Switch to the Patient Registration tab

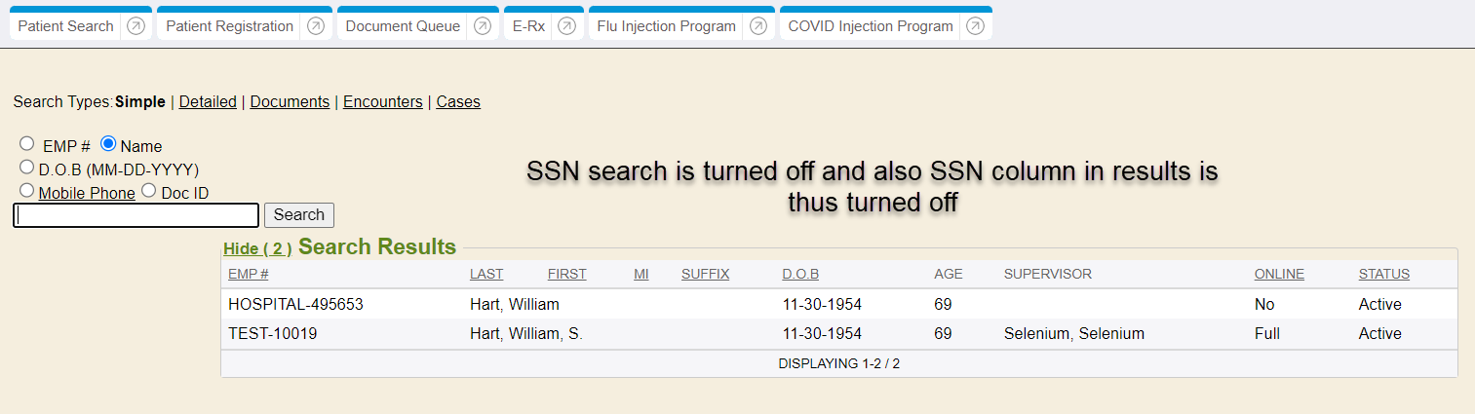point(230,26)
